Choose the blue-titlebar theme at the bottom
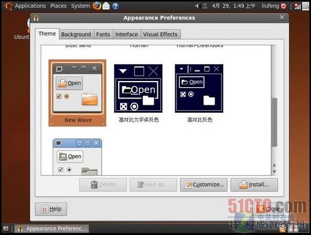311x235 pixels. click(77, 157)
